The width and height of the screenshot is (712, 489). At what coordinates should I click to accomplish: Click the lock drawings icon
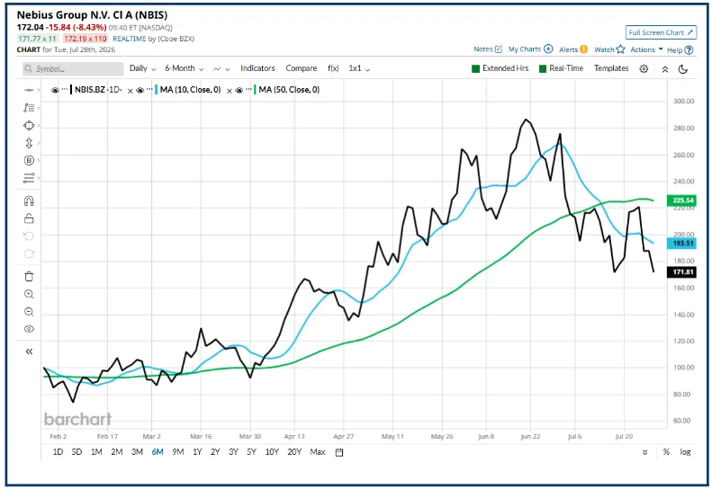click(x=29, y=218)
